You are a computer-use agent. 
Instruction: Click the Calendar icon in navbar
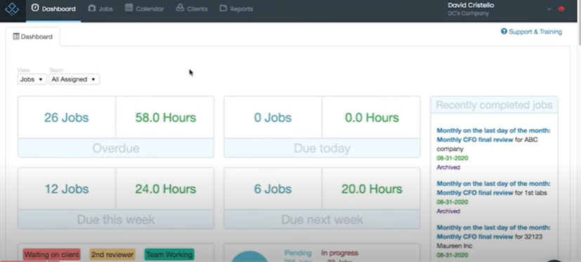[x=129, y=8]
